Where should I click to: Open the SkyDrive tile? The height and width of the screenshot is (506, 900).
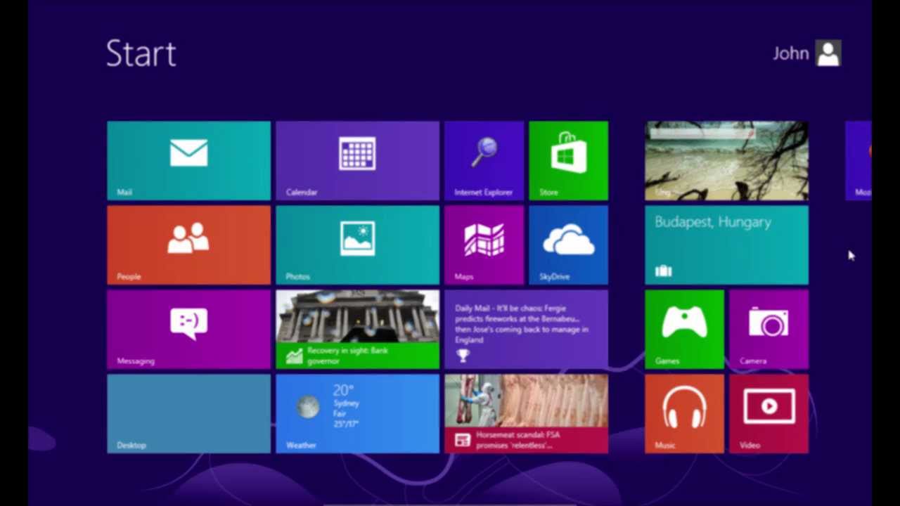point(568,245)
